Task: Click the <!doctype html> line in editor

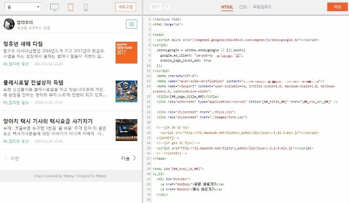Action: [x=167, y=19]
